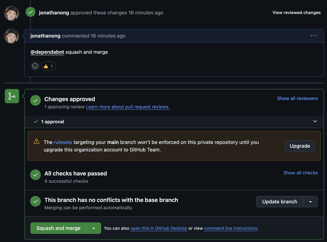Click the rulesets warning triangle icon
Screen dimensions: 327x242
(x=37, y=141)
